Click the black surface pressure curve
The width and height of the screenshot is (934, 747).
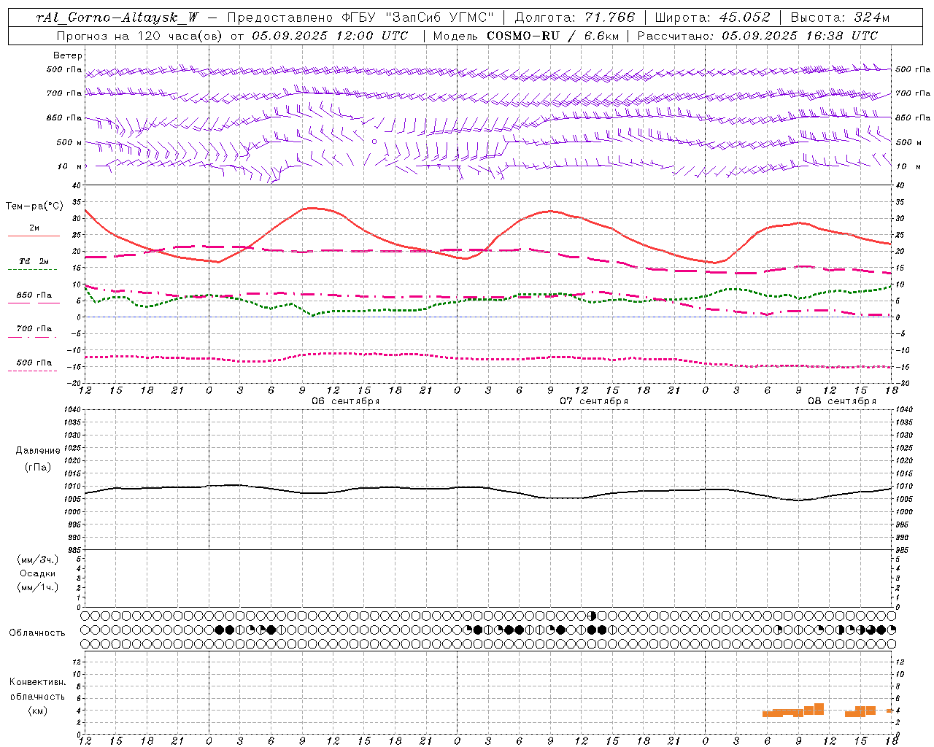[x=487, y=488]
